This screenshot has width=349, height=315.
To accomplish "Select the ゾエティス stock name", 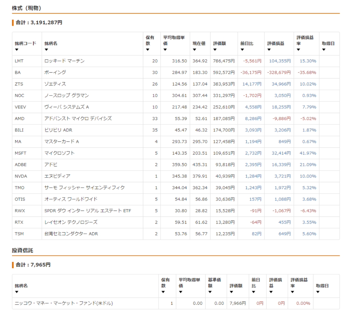I will [x=55, y=84].
